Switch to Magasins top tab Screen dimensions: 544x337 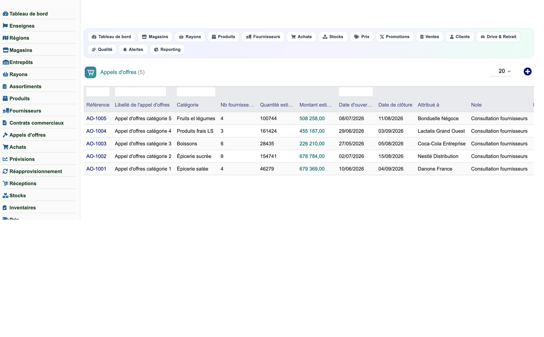[155, 37]
